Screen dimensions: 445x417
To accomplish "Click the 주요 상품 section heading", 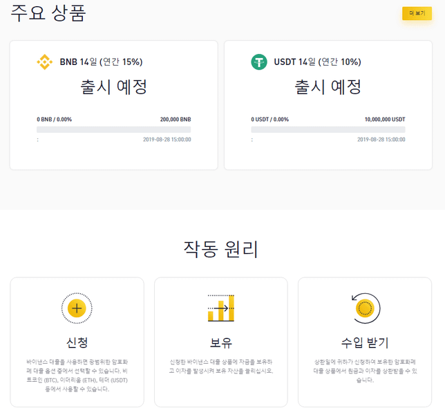I will pyautogui.click(x=48, y=13).
